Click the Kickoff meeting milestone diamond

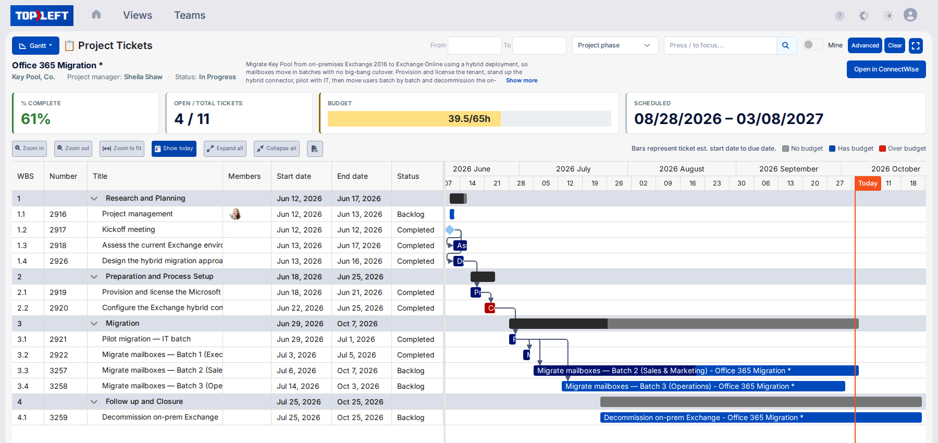[450, 230]
